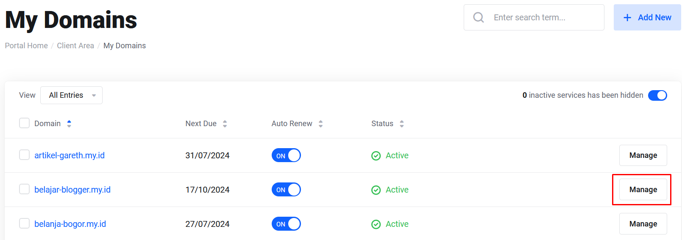Open the All Entries view dropdown
This screenshot has width=682, height=240.
tap(71, 95)
